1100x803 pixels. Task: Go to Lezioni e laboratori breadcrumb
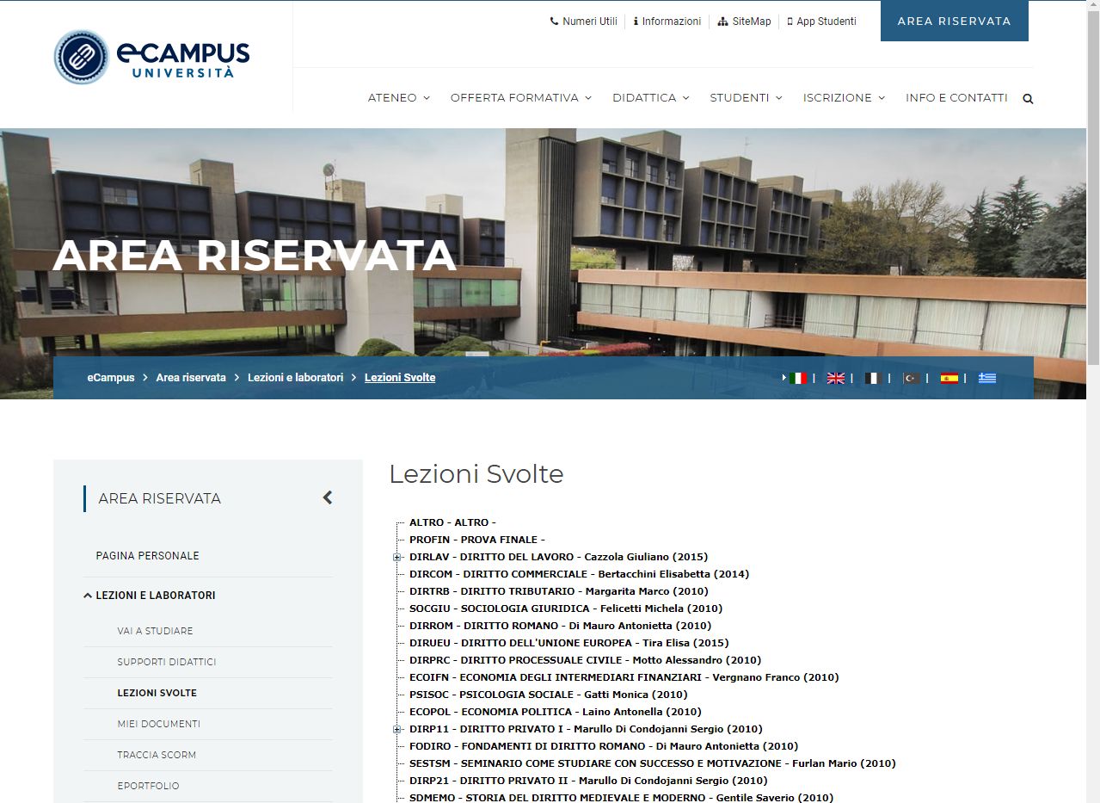296,378
